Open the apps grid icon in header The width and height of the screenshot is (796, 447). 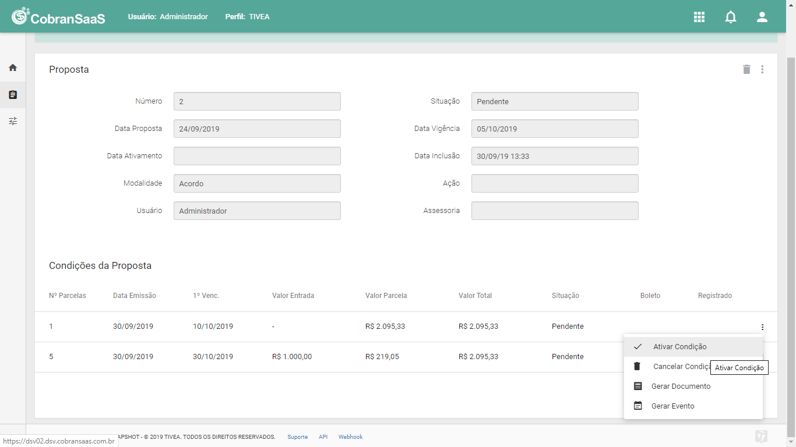[x=699, y=17]
